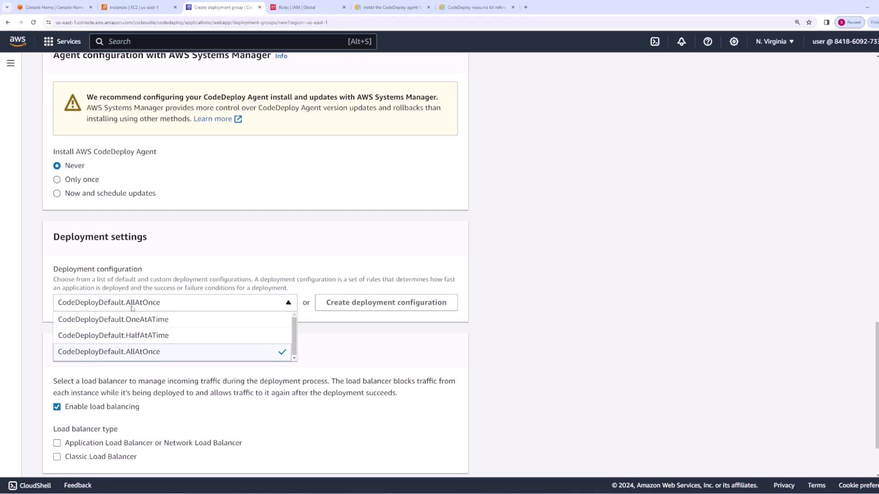This screenshot has width=879, height=494.
Task: Select Now and schedule updates option
Action: (57, 193)
